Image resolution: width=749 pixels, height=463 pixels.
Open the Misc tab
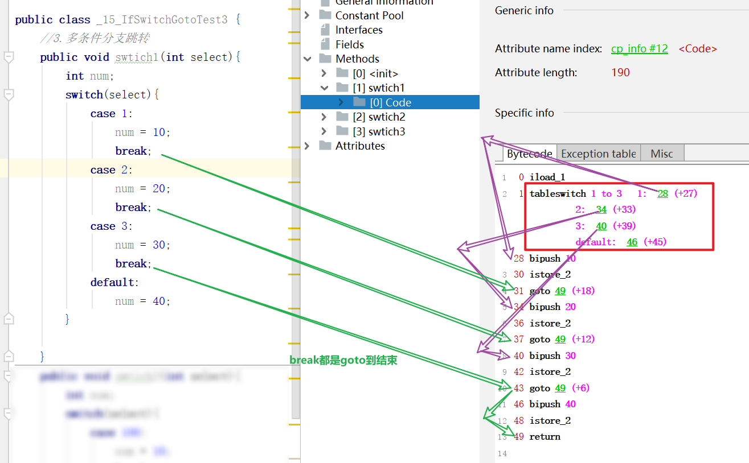662,154
